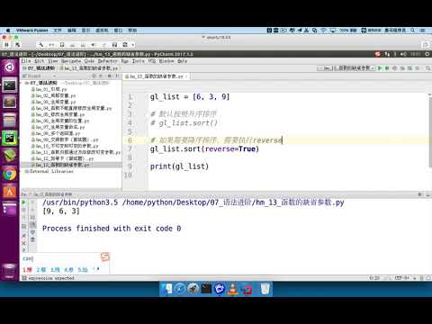
Task: Start debugging with the green bug icon
Action: pos(387,68)
